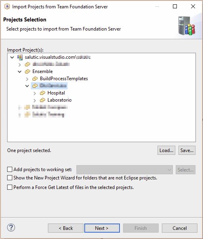The width and height of the screenshot is (203, 239).
Task: Click the Ensemble folder icon
Action: (x=28, y=71)
